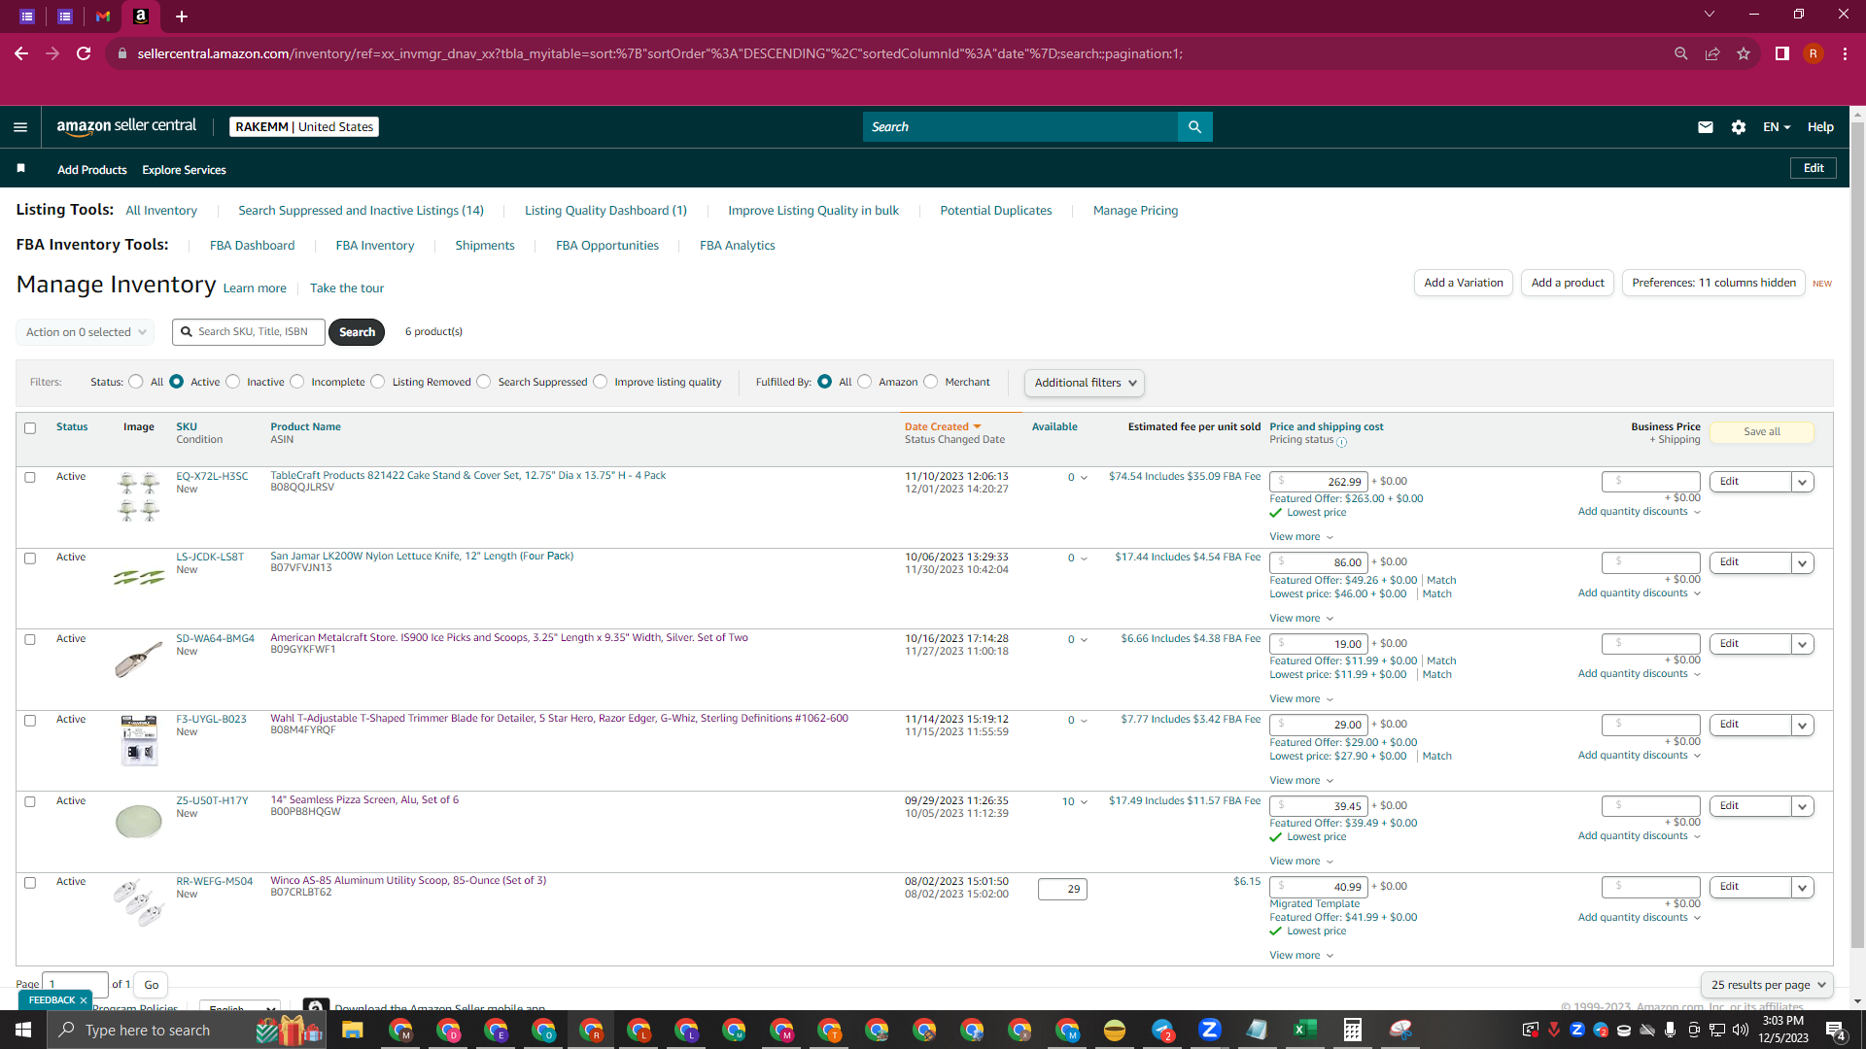Screen dimensions: 1866x1049
Task: Click the Search SKU, Title, ISBN field
Action: click(249, 332)
